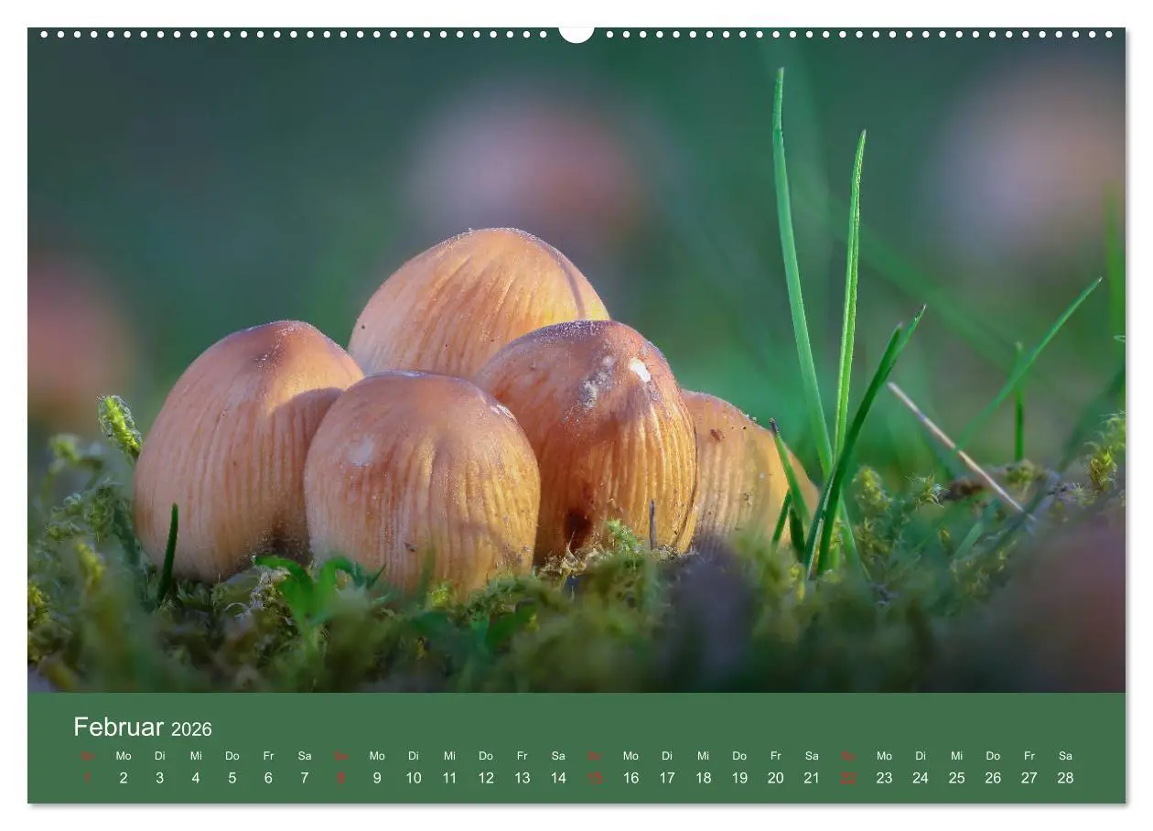This screenshot has height=831, width=1153.
Task: Select the date 16 in the calendar row
Action: coord(630,778)
